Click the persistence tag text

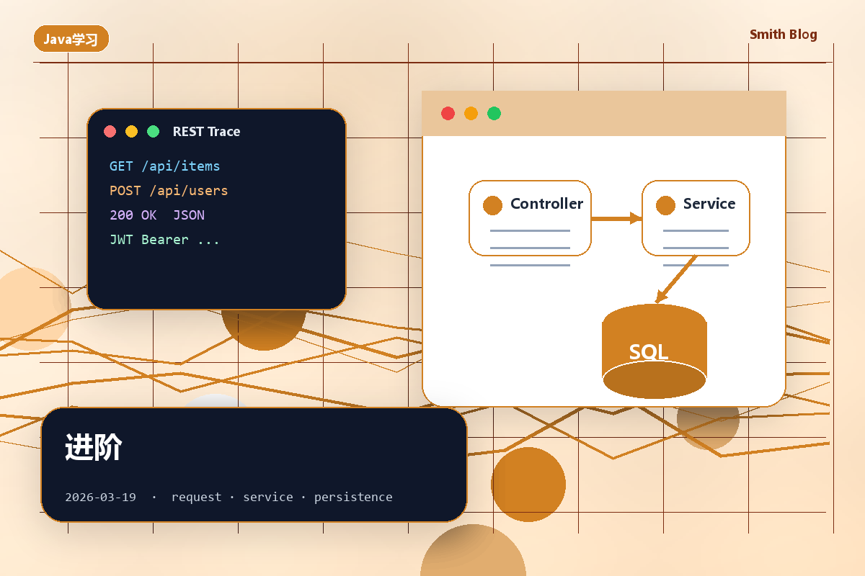click(x=353, y=498)
